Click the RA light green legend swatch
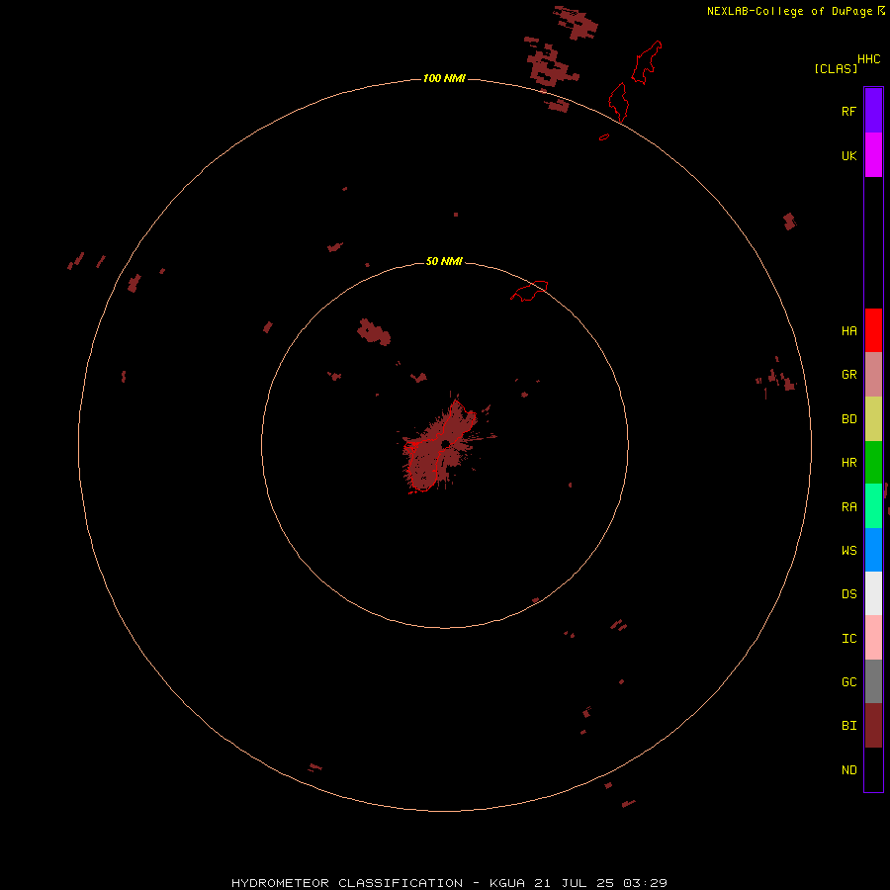Image resolution: width=890 pixels, height=890 pixels. click(873, 506)
